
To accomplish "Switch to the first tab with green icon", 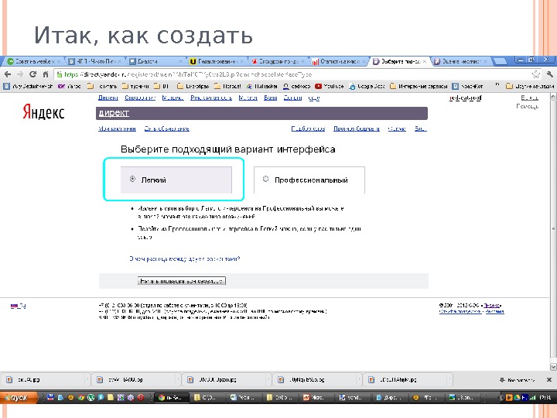I will pyautogui.click(x=33, y=61).
